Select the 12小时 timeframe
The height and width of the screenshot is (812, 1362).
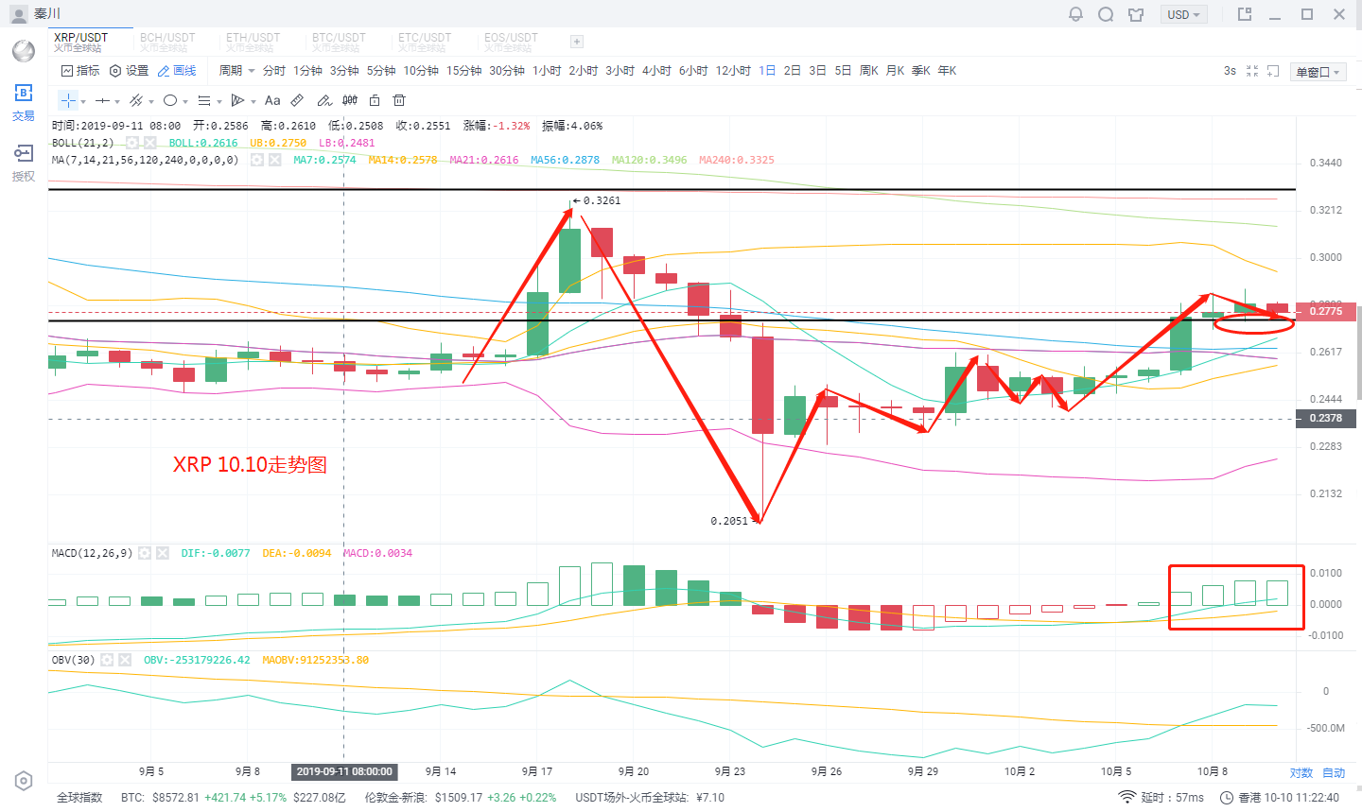[x=733, y=71]
